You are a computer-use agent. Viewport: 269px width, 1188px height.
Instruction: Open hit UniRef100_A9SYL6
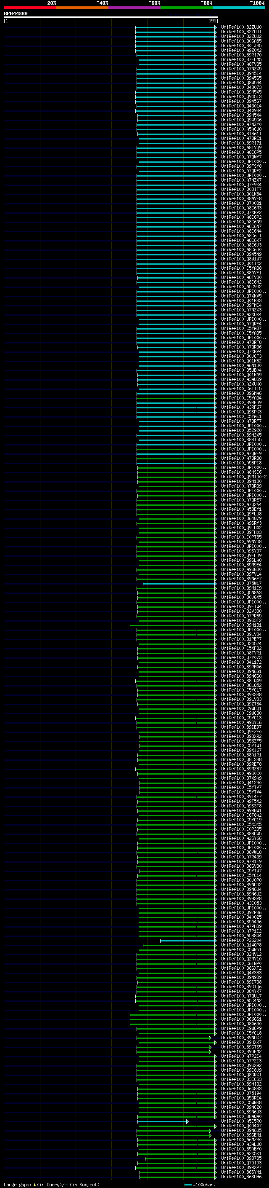click(x=241, y=723)
